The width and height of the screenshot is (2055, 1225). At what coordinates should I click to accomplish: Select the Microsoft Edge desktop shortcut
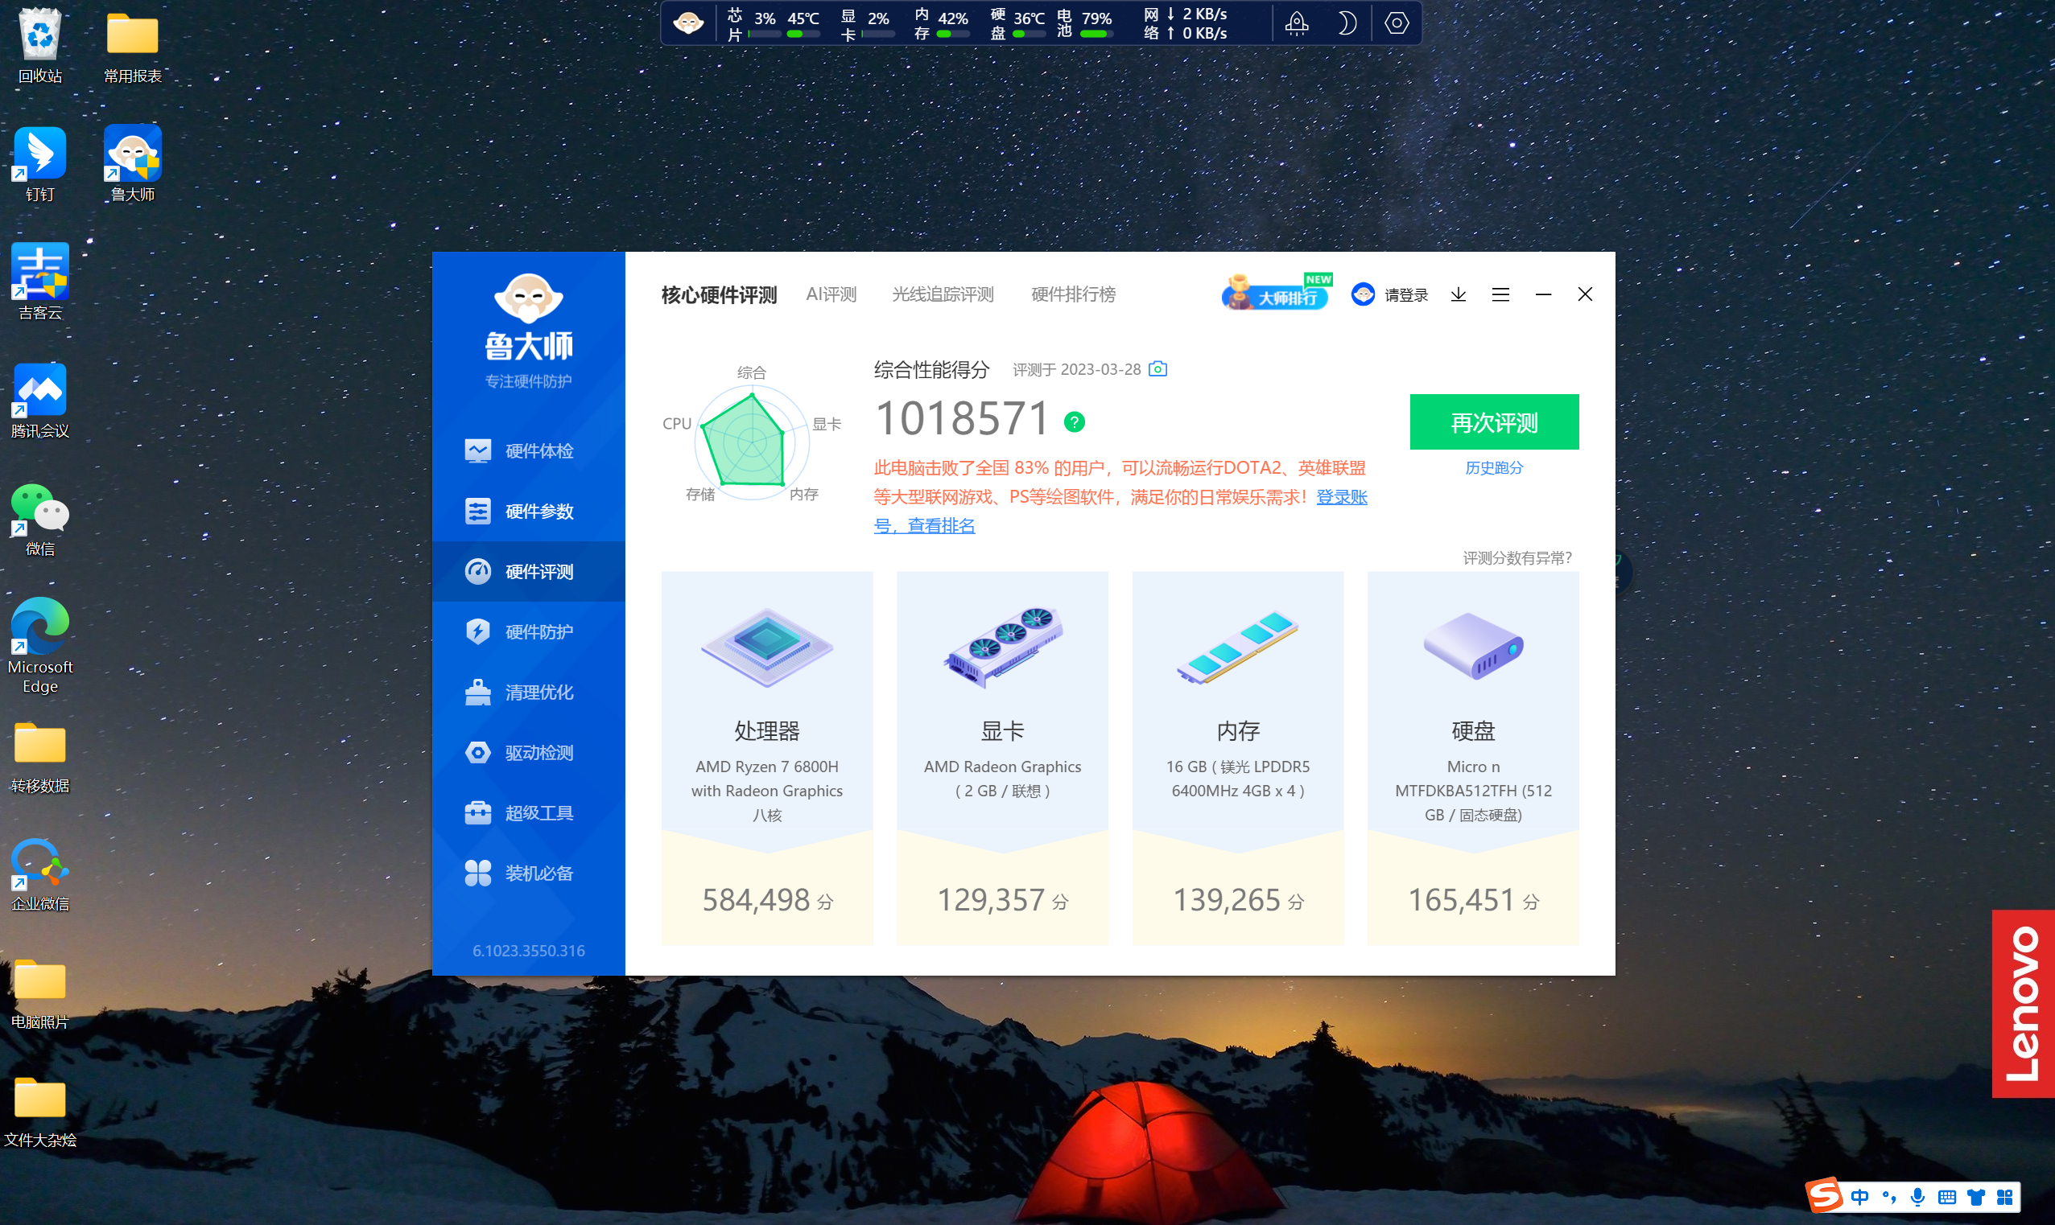pos(39,646)
